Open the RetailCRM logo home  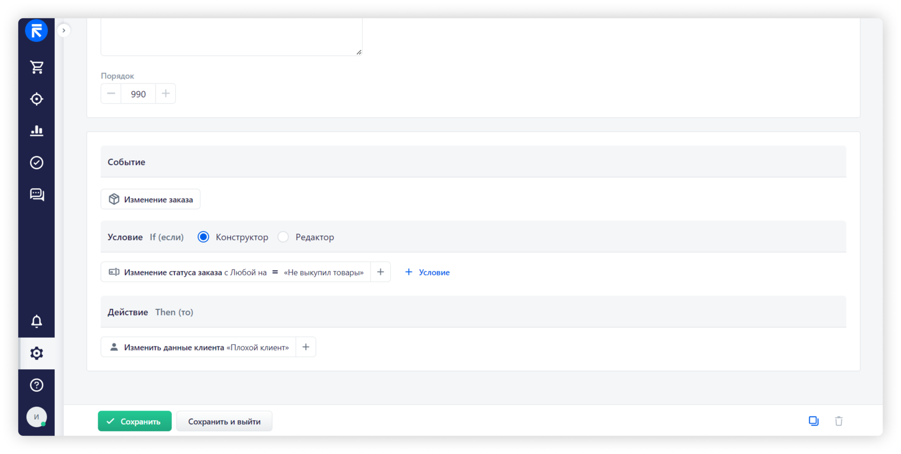click(36, 31)
